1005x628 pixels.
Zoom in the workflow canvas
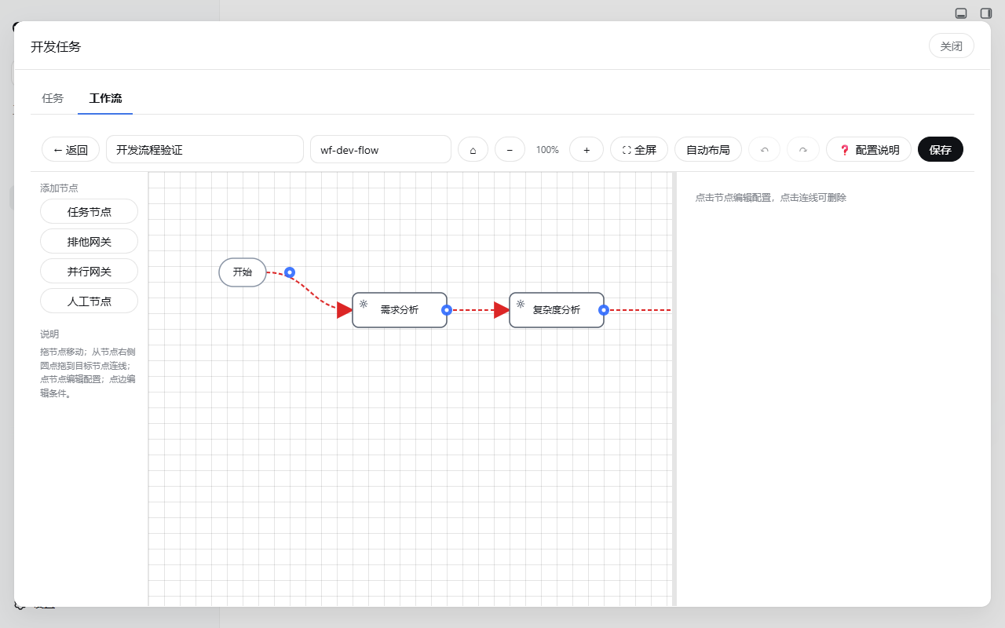coord(587,149)
